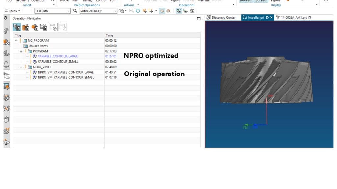The image size is (337, 189).
Task: Select the filter icon beside Tool Path dropdown
Action: pyautogui.click(x=74, y=11)
